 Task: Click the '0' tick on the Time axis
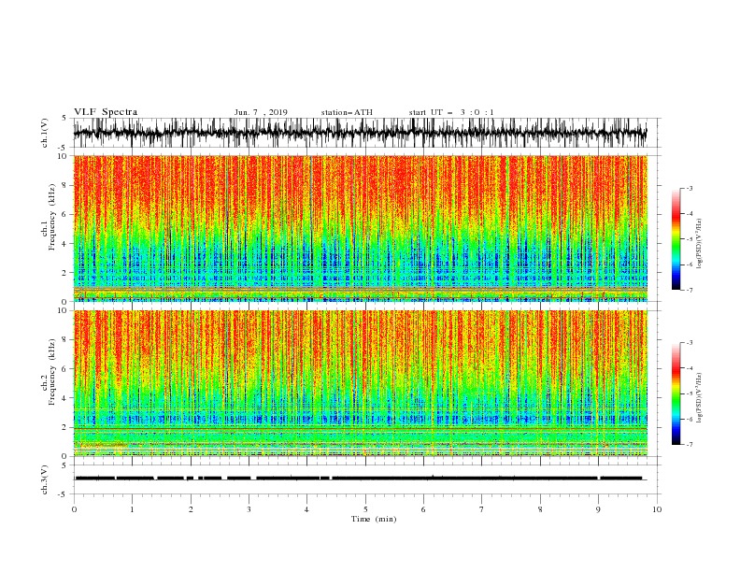tap(74, 509)
